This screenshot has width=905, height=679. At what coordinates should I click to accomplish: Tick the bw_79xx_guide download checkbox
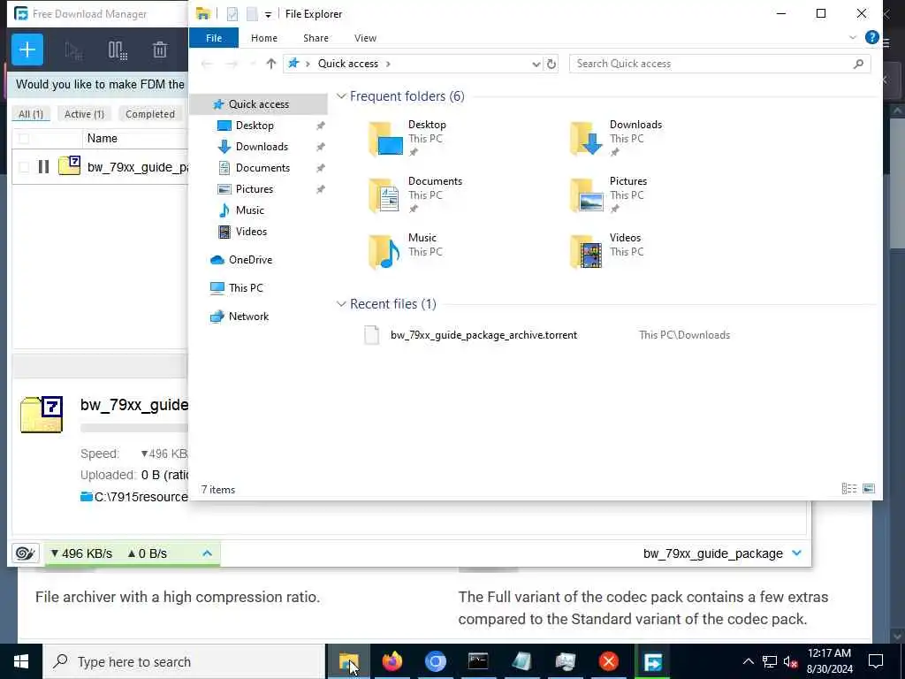coord(24,167)
